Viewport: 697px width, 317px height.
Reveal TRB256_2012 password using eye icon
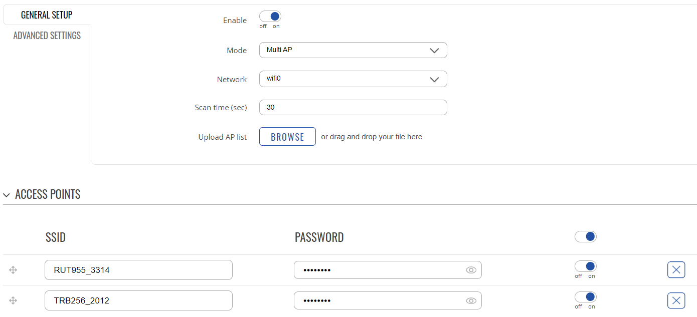471,300
